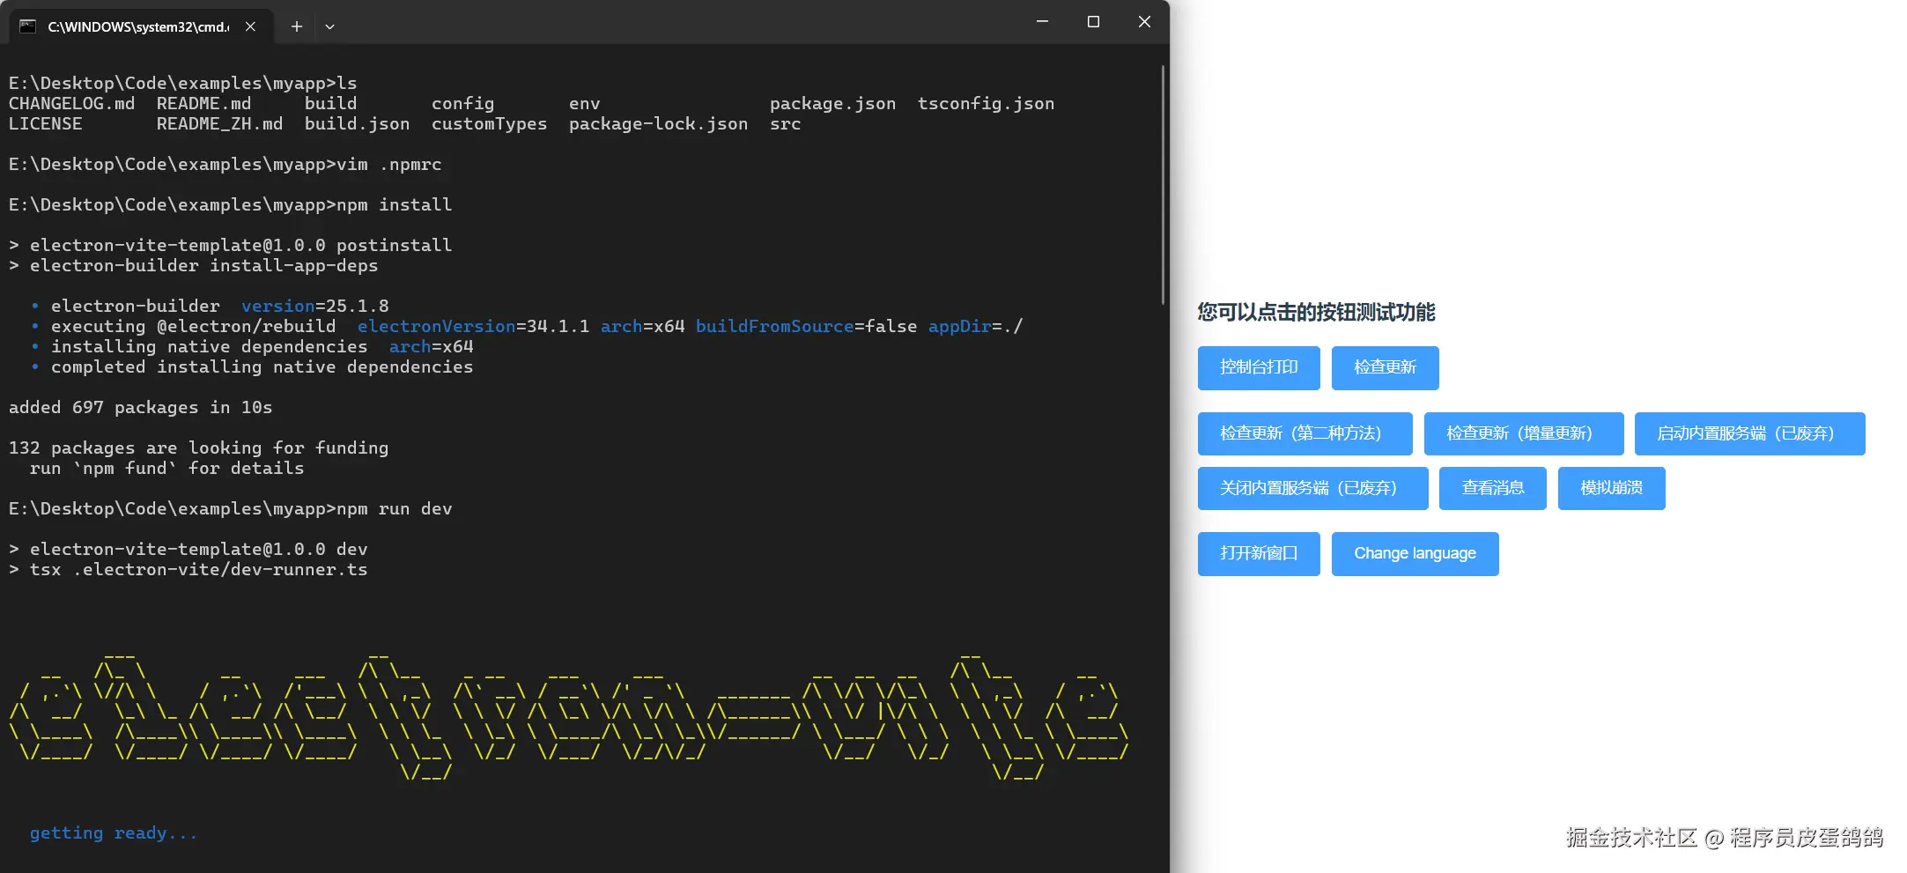Click 'npm install' command text in terminal

(x=395, y=204)
